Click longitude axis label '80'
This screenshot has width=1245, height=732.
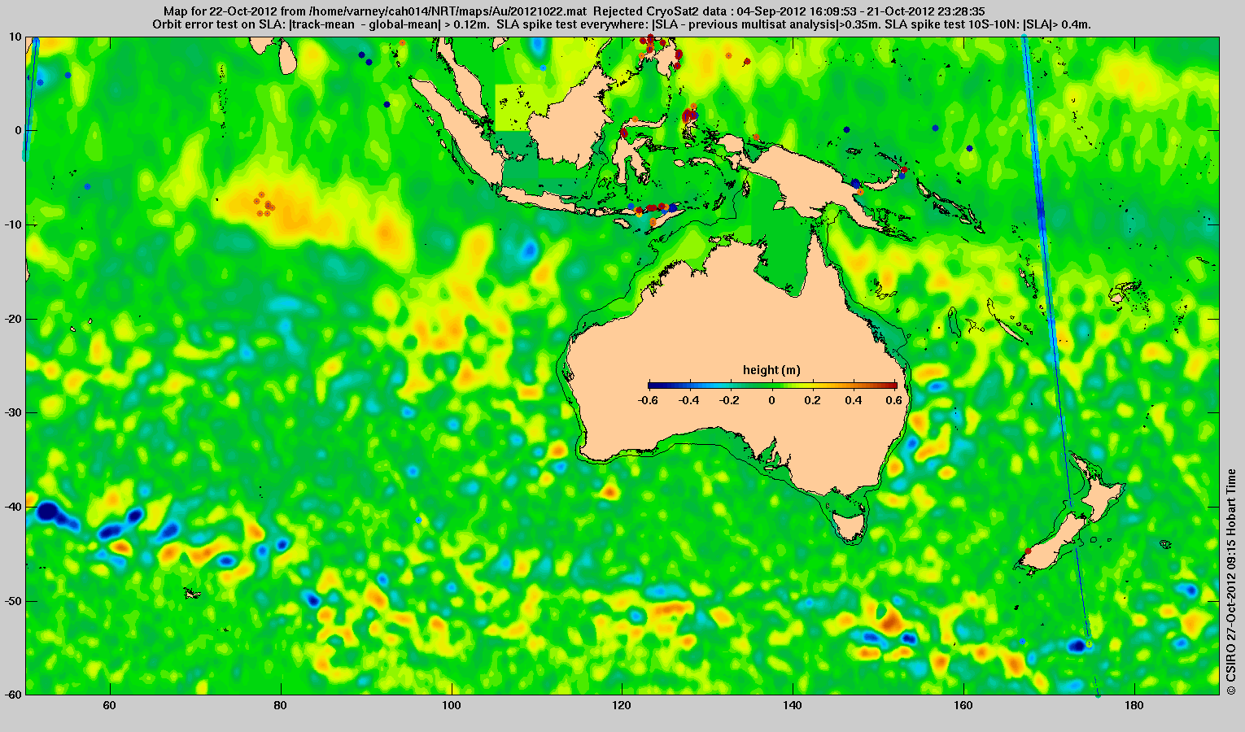tap(280, 705)
